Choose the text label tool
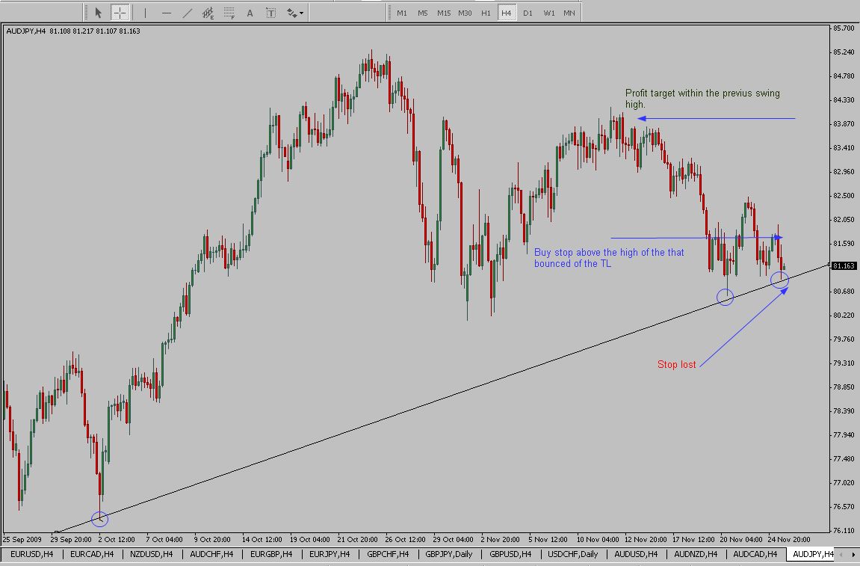Image resolution: width=860 pixels, height=566 pixels. tap(270, 13)
